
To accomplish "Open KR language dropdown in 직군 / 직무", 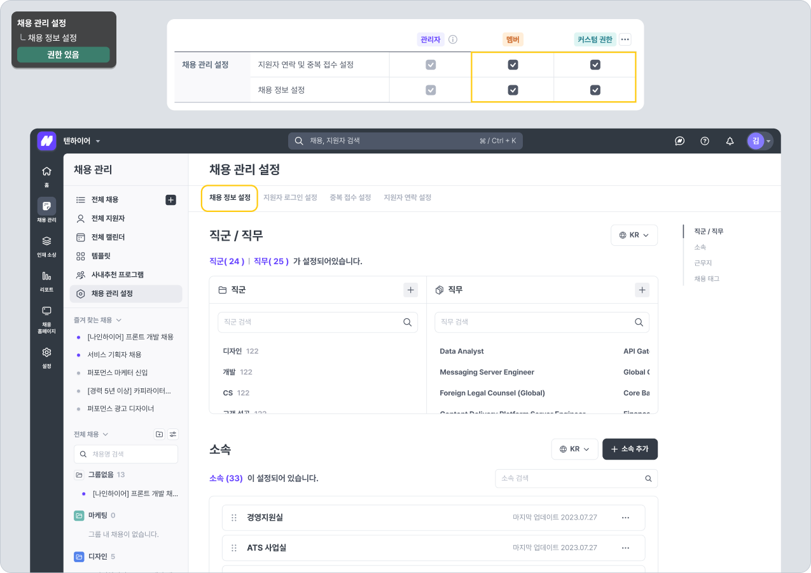I will pos(634,235).
